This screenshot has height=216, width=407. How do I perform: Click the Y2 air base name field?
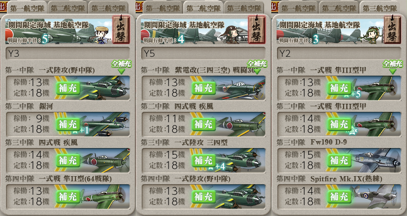[339, 53]
